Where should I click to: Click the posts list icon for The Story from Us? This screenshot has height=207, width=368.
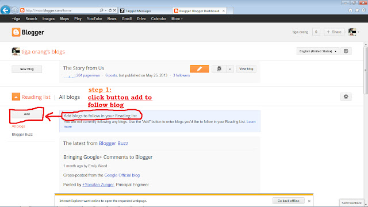coord(219,69)
